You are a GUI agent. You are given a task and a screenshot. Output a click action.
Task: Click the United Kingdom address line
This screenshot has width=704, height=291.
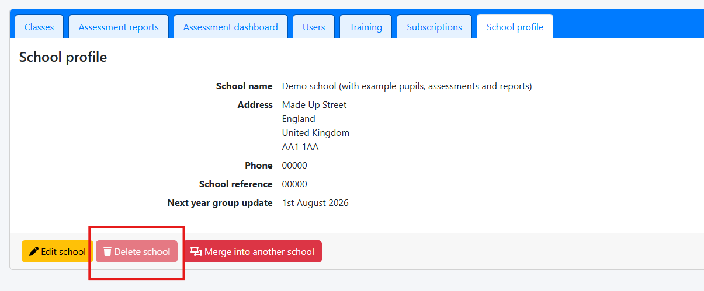coord(315,133)
